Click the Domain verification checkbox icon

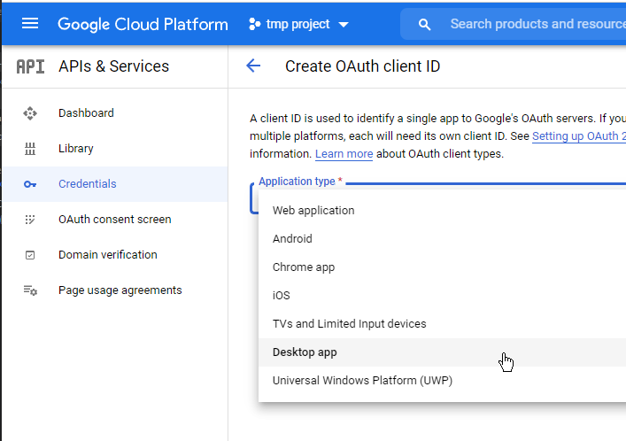(x=30, y=255)
